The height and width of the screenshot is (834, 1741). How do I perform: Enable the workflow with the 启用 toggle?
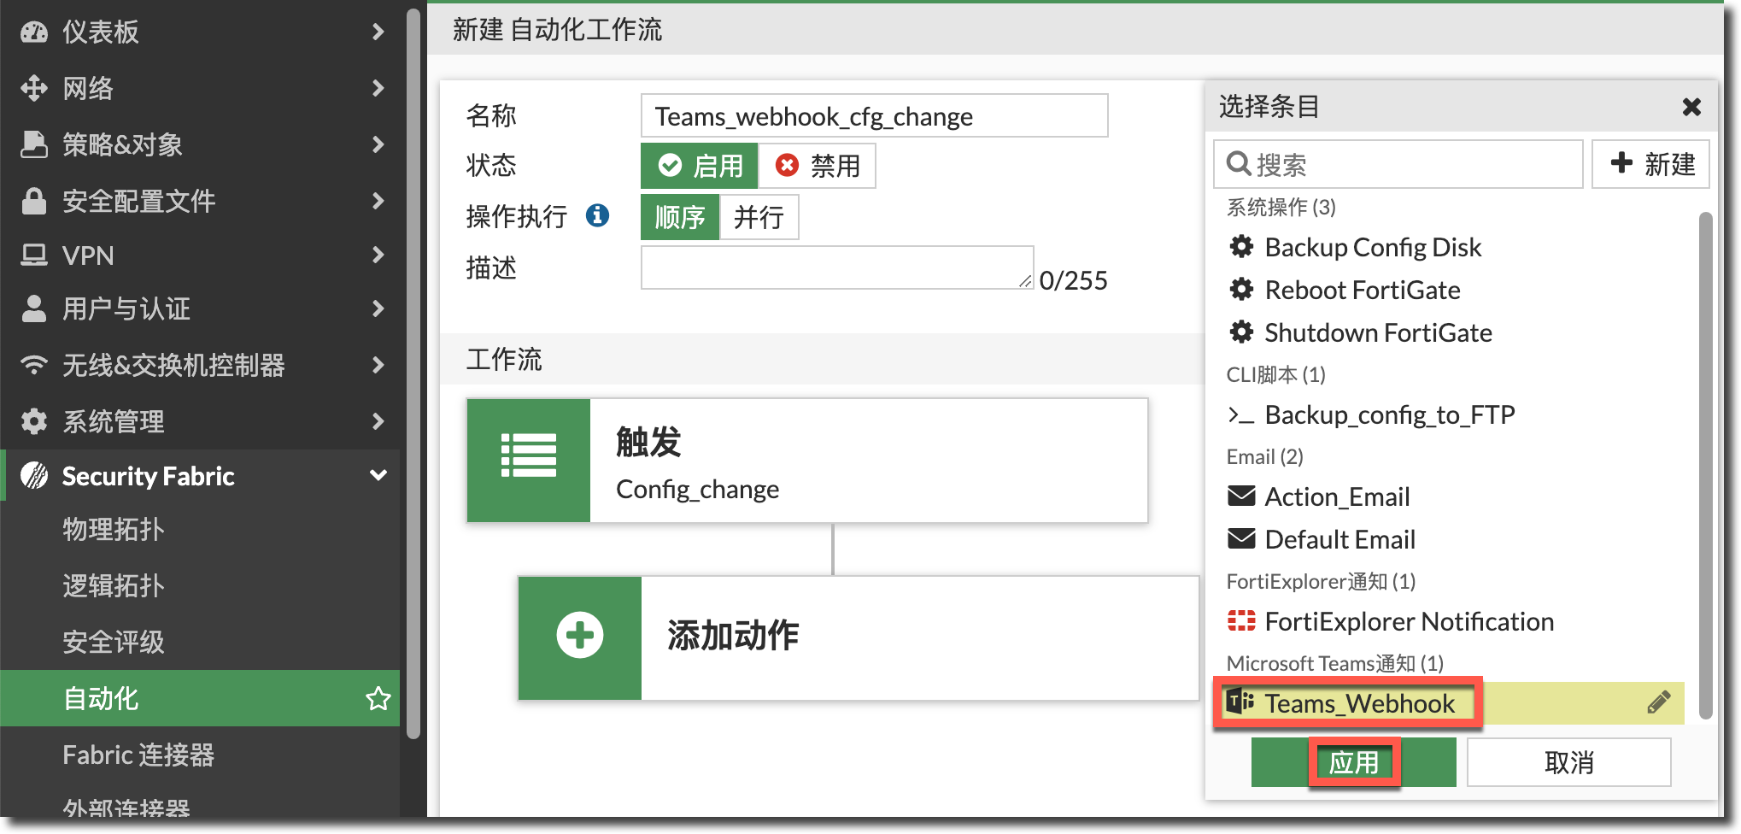pyautogui.click(x=699, y=165)
